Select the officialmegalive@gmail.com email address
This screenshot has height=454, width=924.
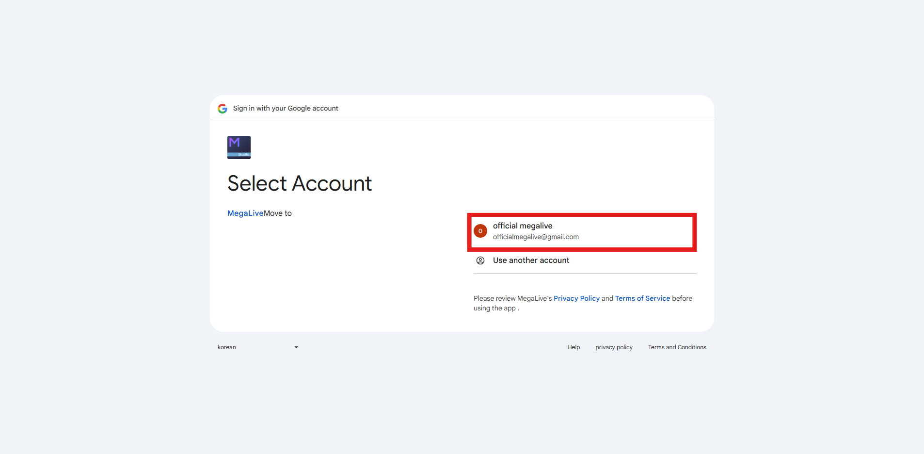click(x=536, y=237)
